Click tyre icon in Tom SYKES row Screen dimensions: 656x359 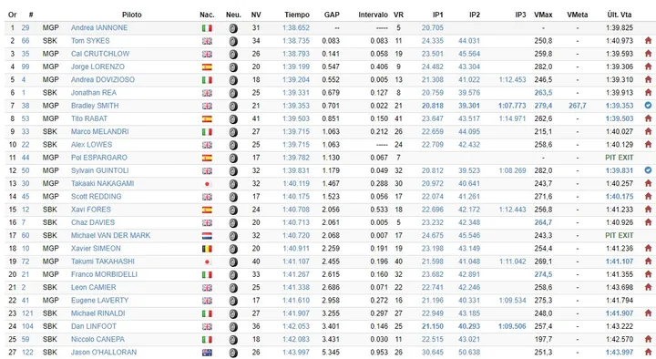[x=233, y=41]
